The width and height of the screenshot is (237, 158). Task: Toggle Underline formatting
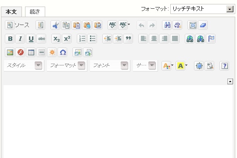[31, 39]
